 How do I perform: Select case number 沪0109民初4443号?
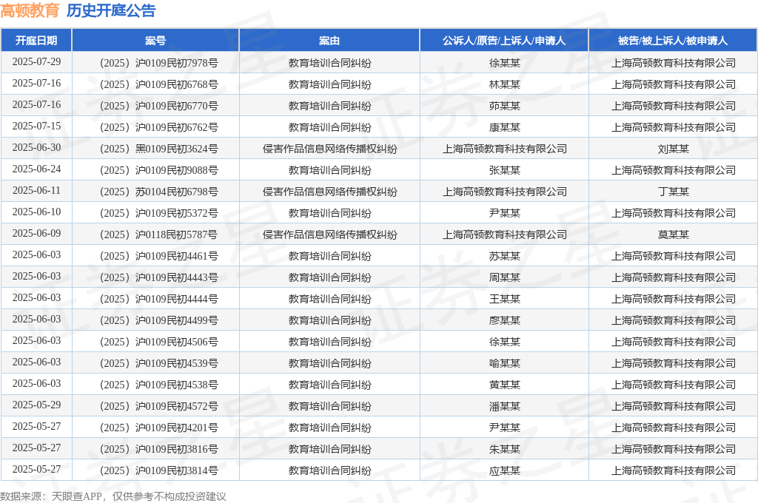tap(159, 277)
